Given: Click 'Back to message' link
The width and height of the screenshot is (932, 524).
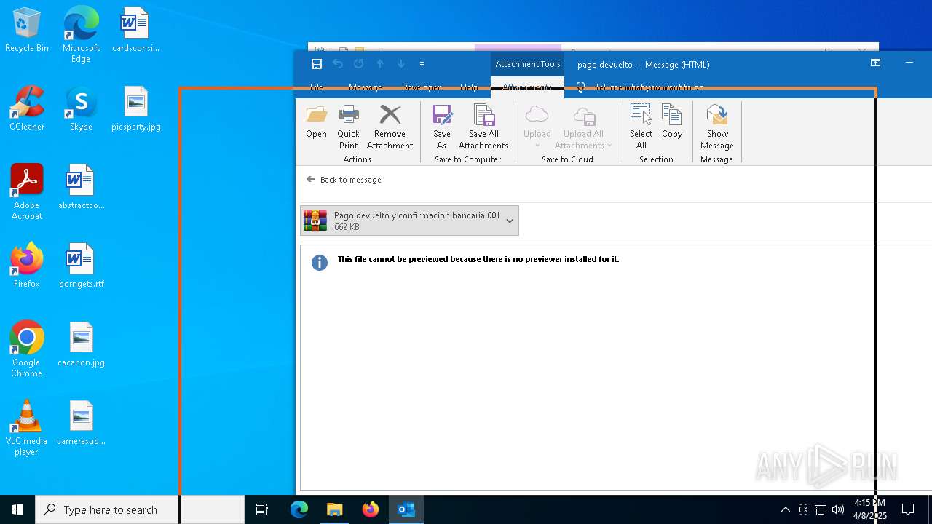Looking at the screenshot, I should (350, 180).
